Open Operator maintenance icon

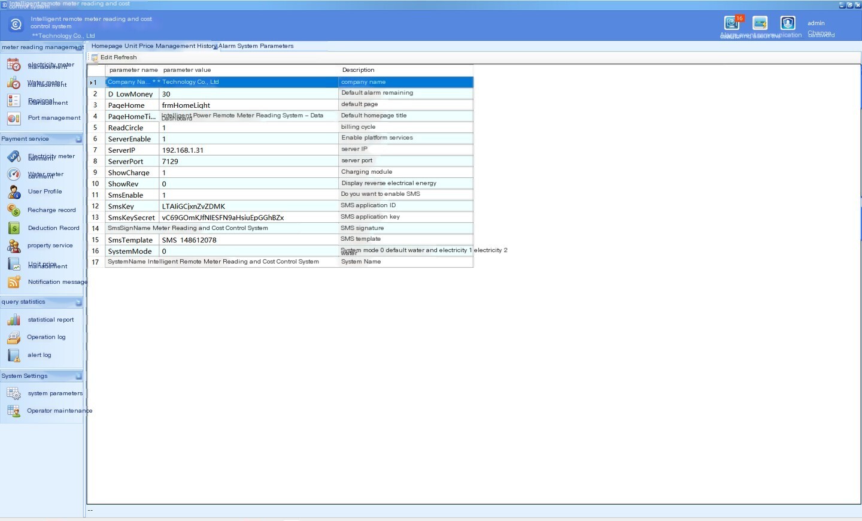[x=14, y=411]
